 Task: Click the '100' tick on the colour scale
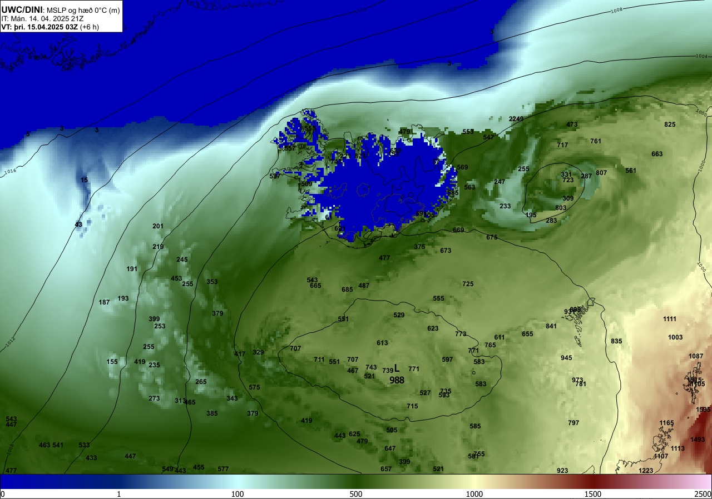[238, 494]
